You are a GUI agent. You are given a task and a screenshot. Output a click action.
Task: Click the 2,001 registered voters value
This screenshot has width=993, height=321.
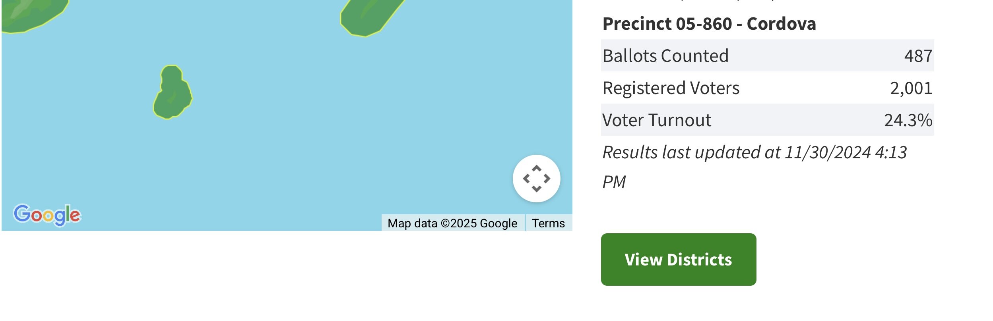(911, 88)
